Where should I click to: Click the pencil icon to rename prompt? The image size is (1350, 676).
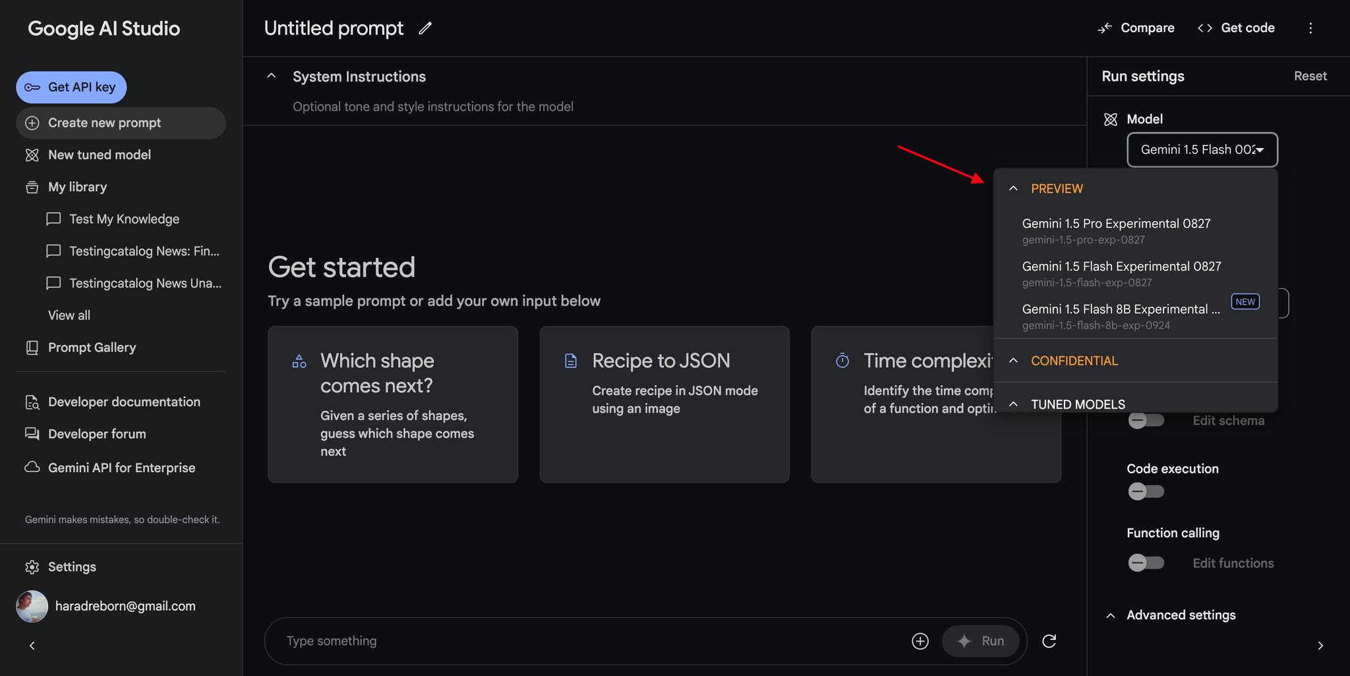(425, 28)
